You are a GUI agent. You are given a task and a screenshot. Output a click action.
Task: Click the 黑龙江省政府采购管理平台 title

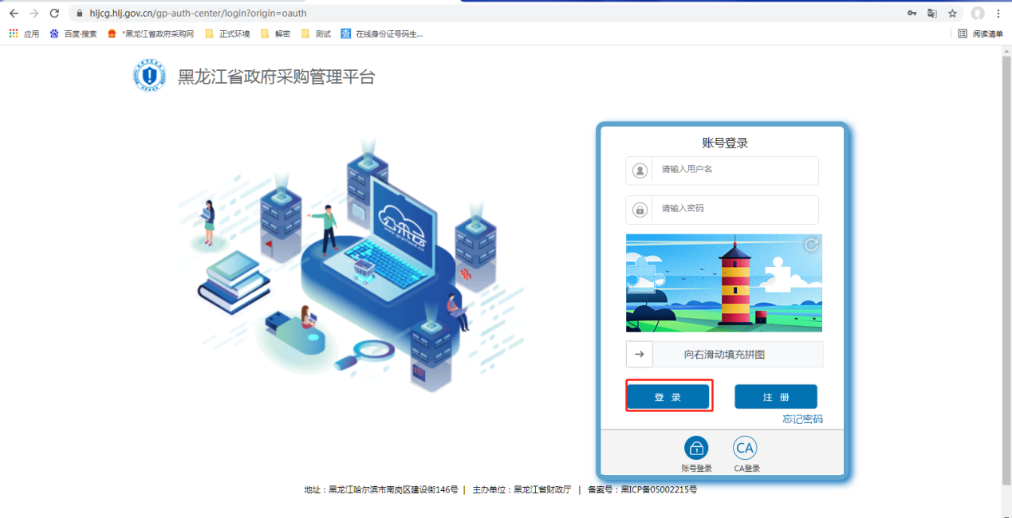pyautogui.click(x=276, y=77)
